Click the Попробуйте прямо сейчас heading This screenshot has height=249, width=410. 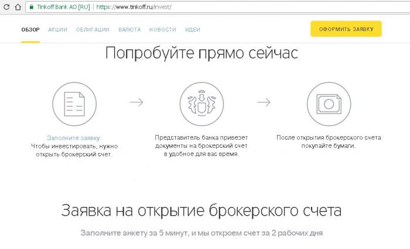pyautogui.click(x=201, y=54)
